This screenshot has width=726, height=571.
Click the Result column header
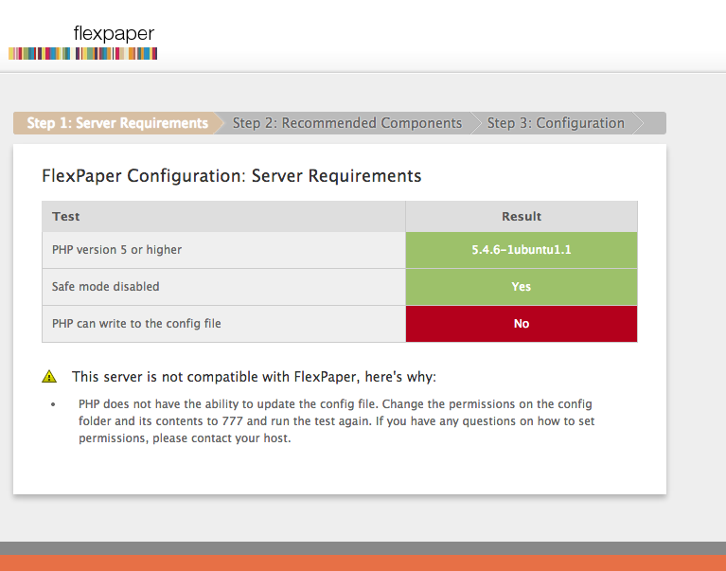point(522,216)
